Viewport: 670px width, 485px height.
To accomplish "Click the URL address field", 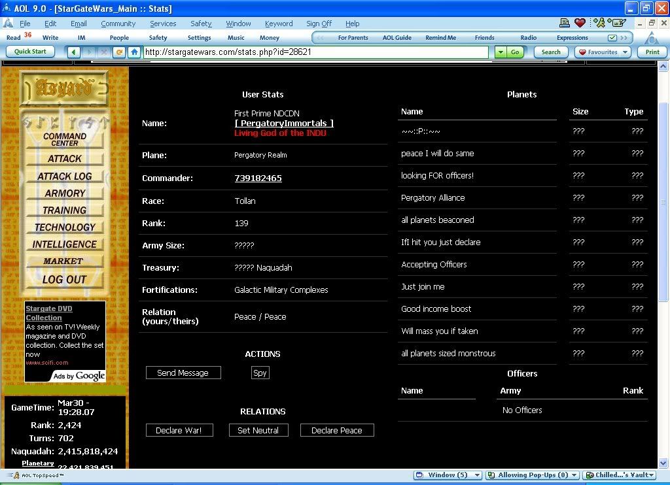I will pyautogui.click(x=314, y=52).
